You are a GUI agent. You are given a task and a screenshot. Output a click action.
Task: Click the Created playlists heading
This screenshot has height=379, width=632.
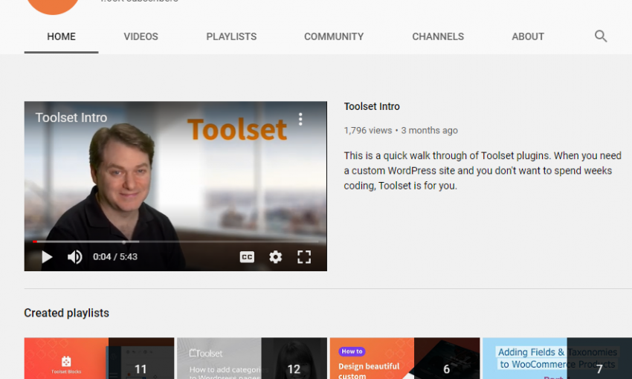coord(66,313)
